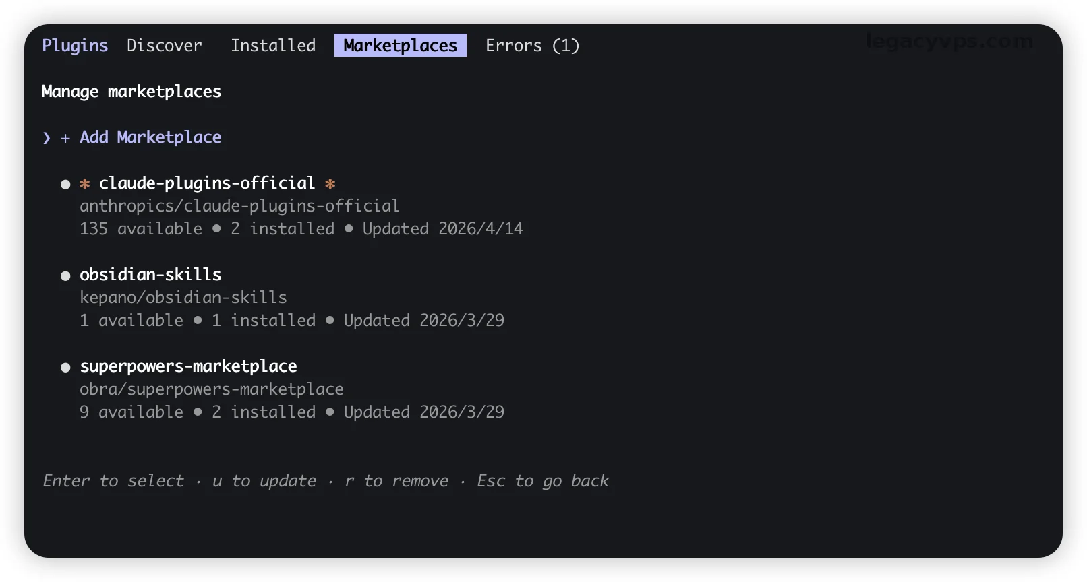Screen dimensions: 1087x582
Task: Click the kepano/obsidian-skills repository path
Action: [x=183, y=298]
